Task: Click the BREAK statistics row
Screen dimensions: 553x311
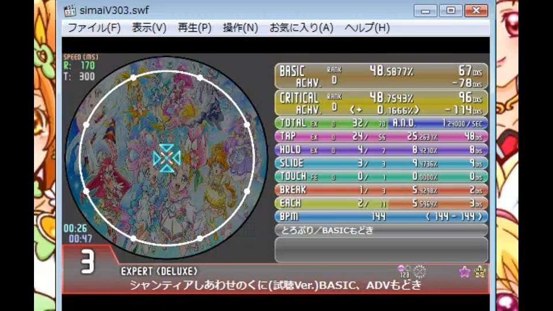Action: pos(381,190)
